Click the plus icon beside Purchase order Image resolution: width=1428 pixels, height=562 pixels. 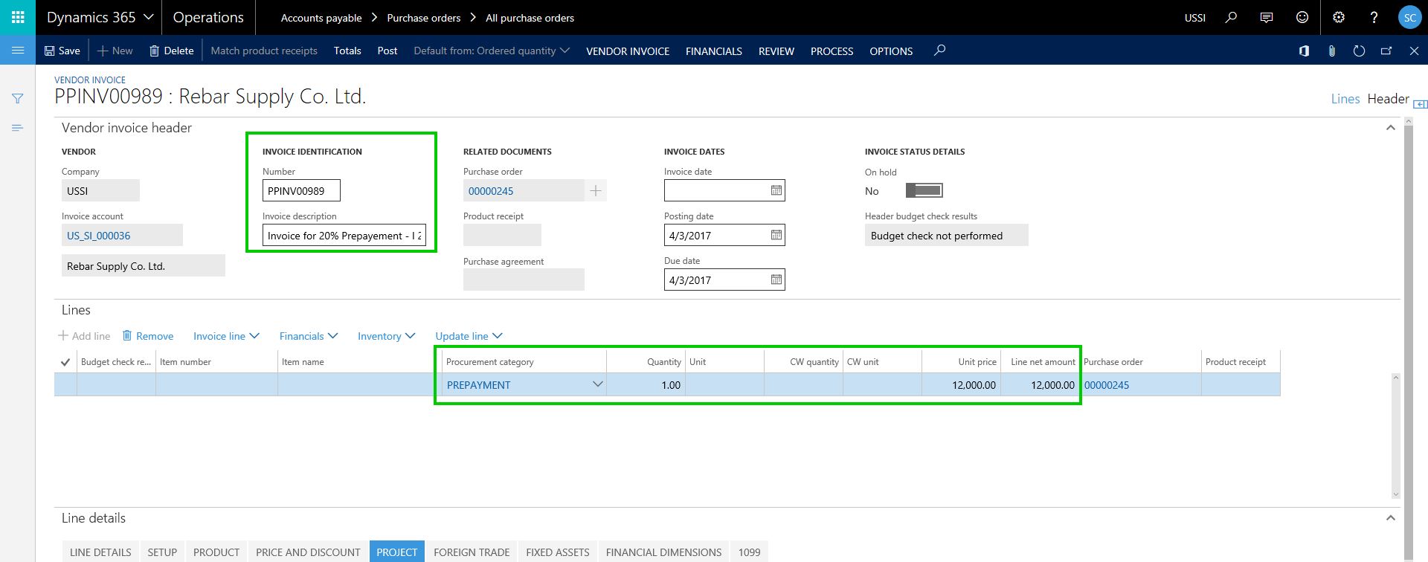pyautogui.click(x=596, y=191)
